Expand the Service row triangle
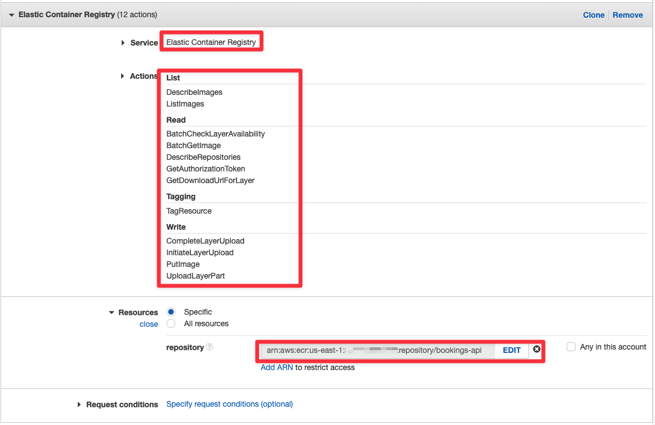 123,43
